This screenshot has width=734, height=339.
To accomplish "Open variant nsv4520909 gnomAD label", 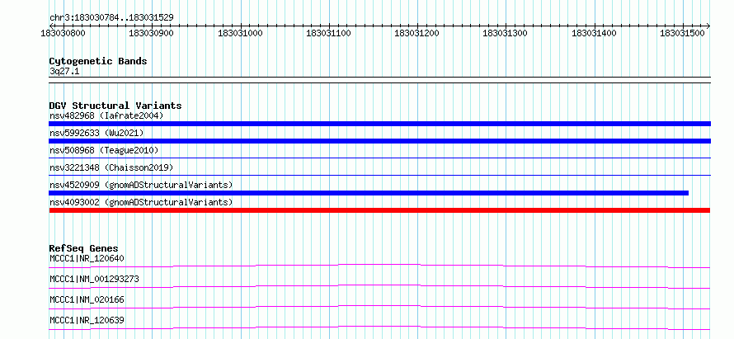I will (x=141, y=185).
